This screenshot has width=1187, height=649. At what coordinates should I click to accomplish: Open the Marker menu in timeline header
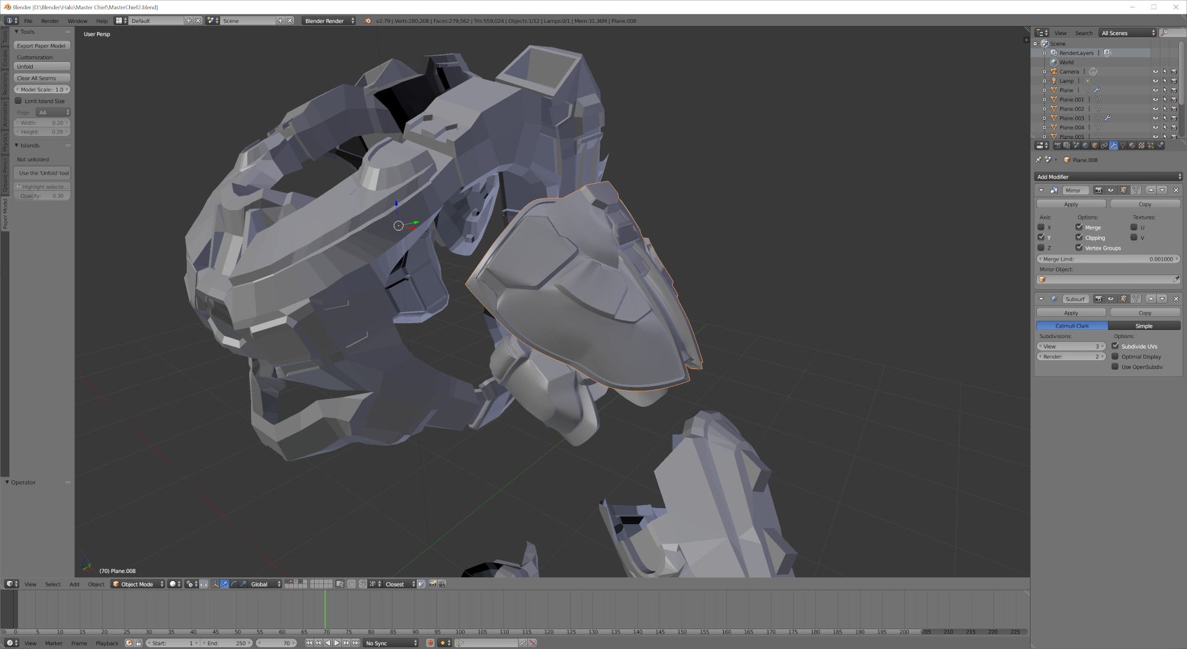pyautogui.click(x=54, y=643)
